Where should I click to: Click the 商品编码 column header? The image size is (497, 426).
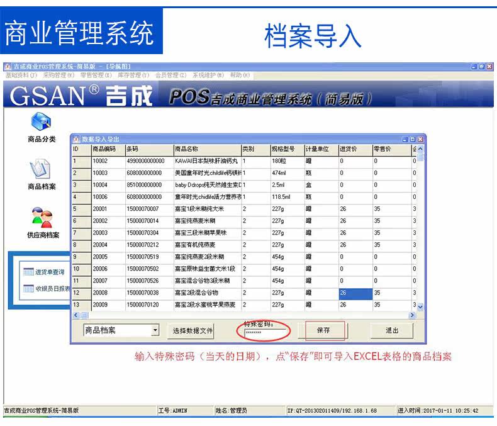109,149
